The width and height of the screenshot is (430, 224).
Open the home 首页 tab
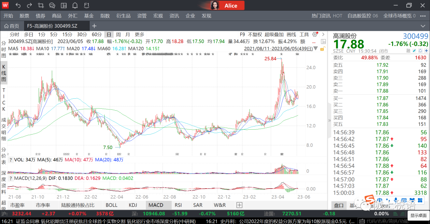tap(12, 26)
